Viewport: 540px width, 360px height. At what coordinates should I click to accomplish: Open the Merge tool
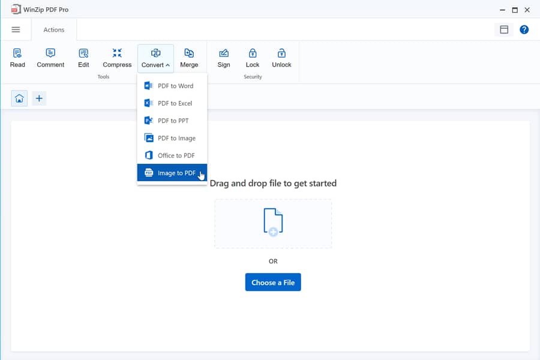pos(189,58)
